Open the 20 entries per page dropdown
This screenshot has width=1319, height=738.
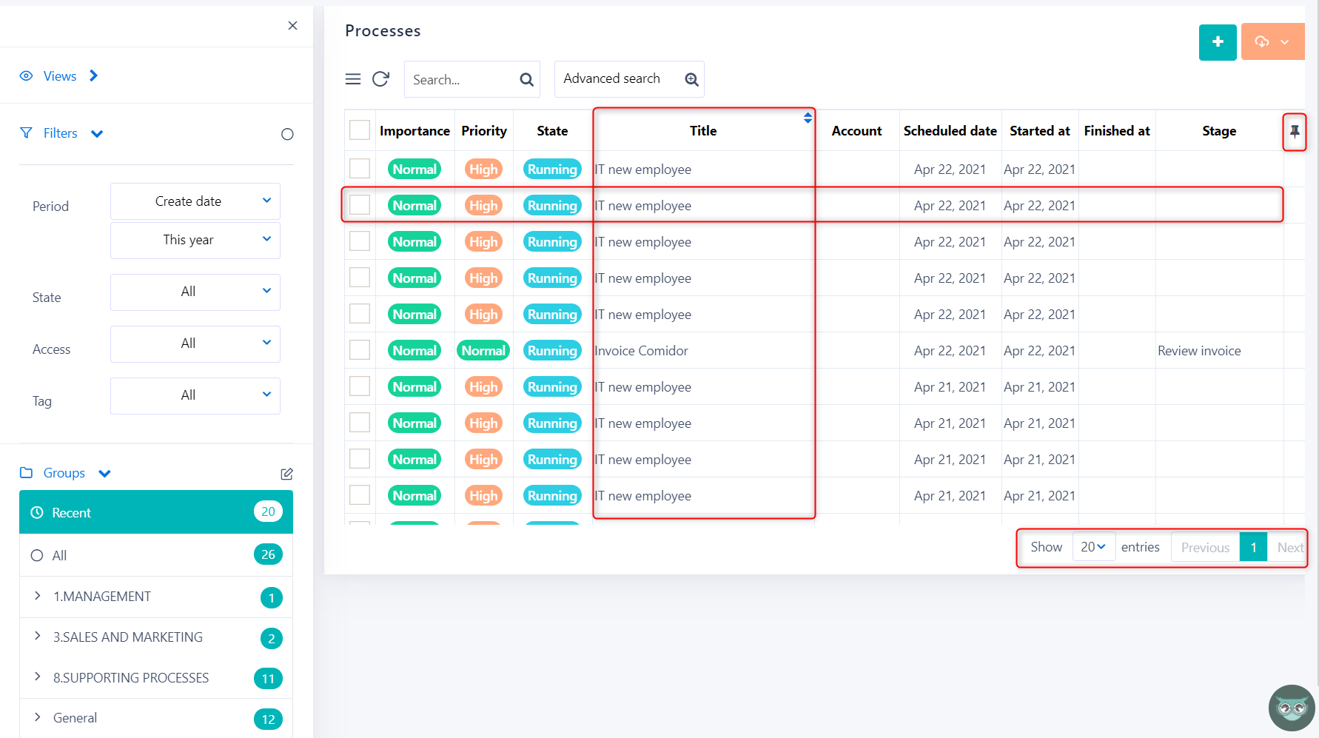click(1093, 547)
